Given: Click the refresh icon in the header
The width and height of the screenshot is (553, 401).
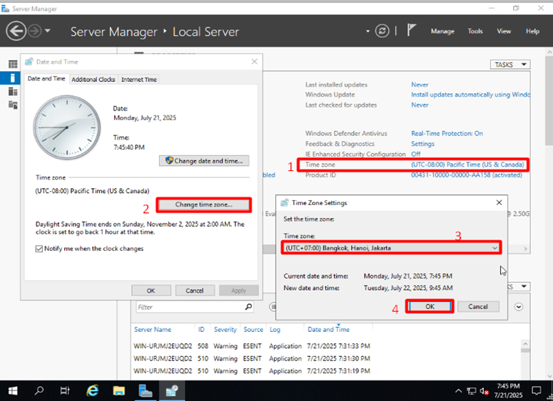Looking at the screenshot, I should (x=384, y=31).
